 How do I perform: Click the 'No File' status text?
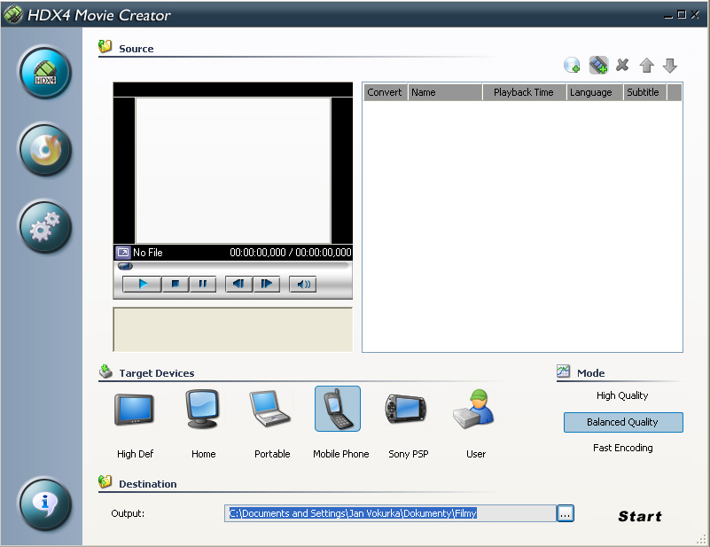148,253
